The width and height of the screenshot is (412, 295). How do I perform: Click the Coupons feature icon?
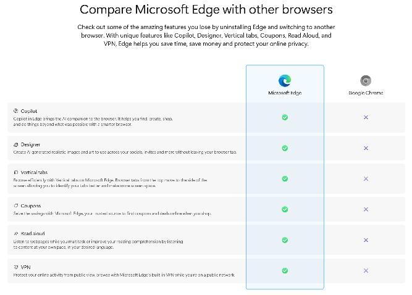pyautogui.click(x=15, y=206)
